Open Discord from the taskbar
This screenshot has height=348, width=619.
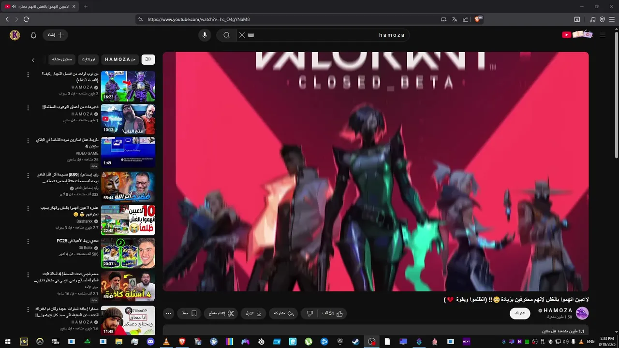pyautogui.click(x=150, y=342)
